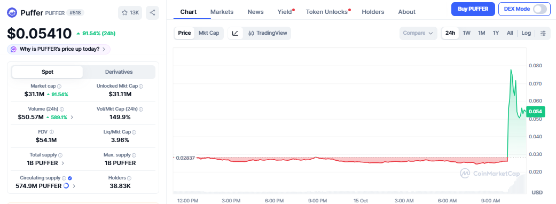
Task: Open the Markets tab
Action: (x=222, y=12)
